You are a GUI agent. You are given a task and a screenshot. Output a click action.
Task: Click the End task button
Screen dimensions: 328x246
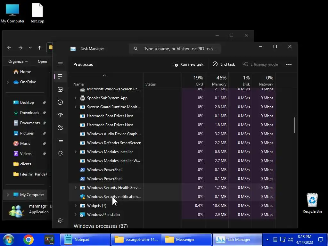[224, 64]
